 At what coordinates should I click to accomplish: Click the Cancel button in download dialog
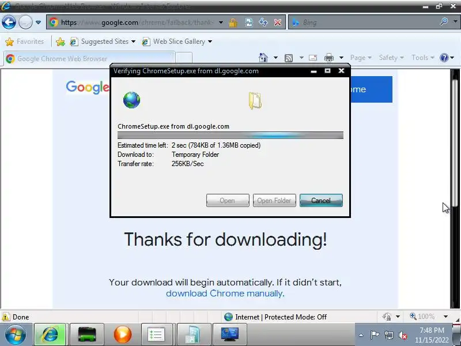[321, 200]
